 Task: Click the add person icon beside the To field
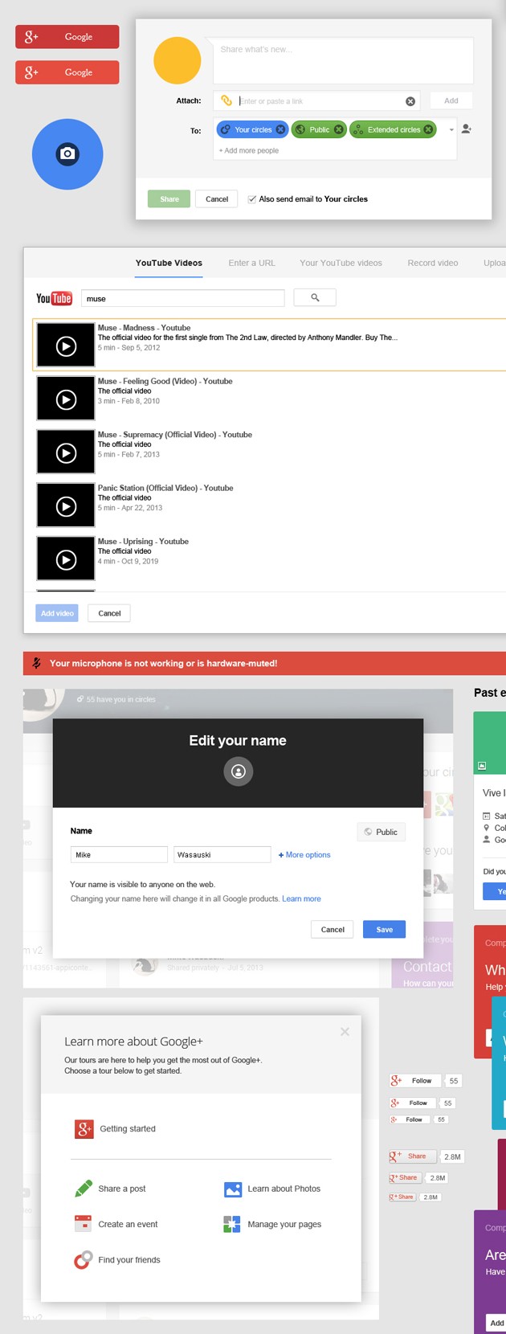click(466, 129)
